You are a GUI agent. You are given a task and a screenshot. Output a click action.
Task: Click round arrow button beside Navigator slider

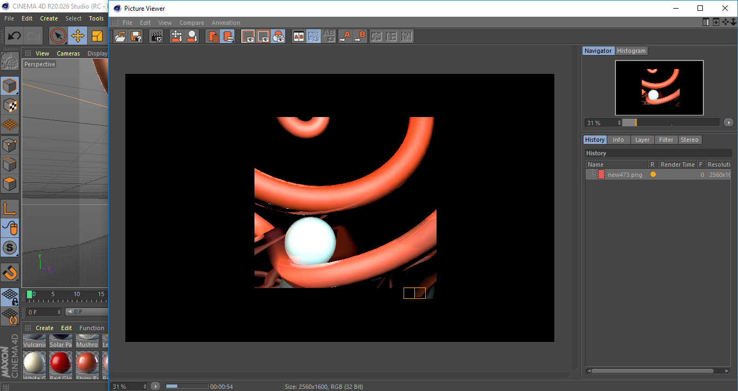coord(729,122)
